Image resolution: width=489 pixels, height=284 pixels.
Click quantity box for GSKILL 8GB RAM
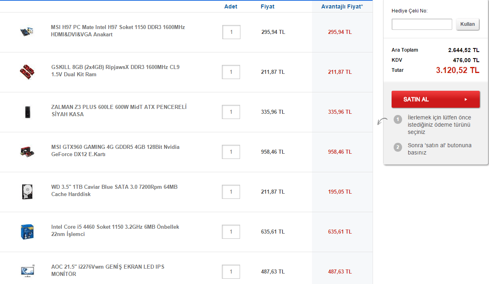coord(231,72)
